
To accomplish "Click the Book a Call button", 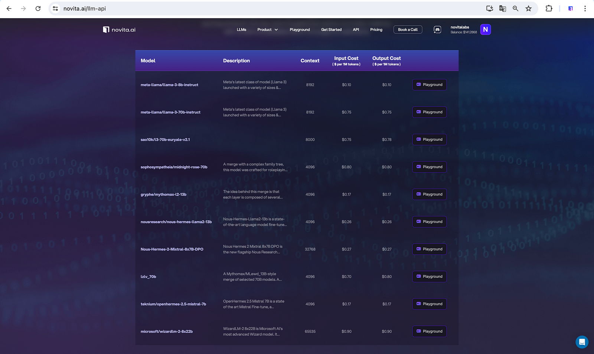I will (408, 30).
